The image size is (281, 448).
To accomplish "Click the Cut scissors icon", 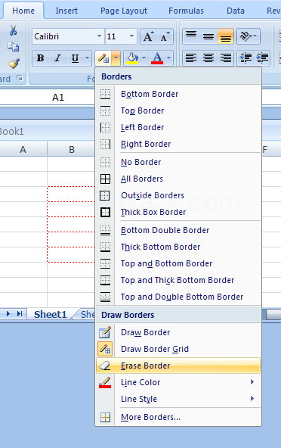I will tap(13, 30).
